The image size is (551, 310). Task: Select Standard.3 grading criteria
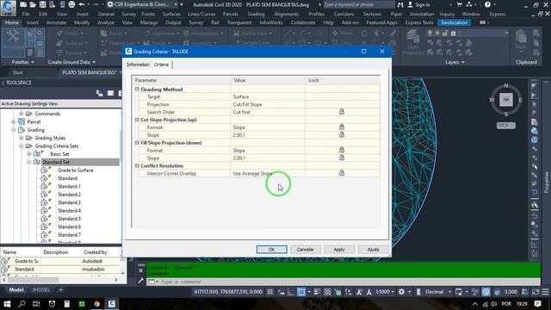(x=69, y=202)
